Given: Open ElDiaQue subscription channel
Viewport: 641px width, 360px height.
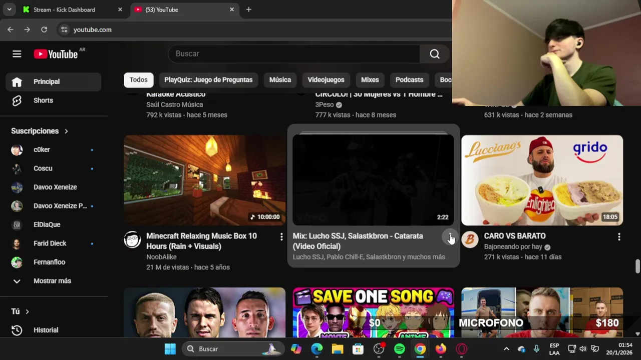Looking at the screenshot, I should point(54,224).
